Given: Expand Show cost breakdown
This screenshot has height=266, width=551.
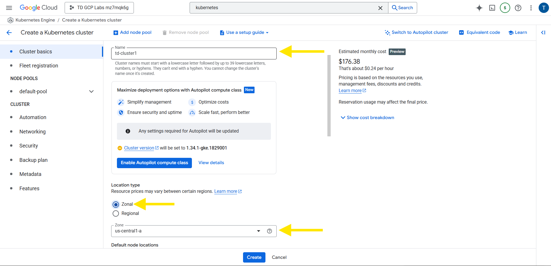Looking at the screenshot, I should pyautogui.click(x=367, y=118).
